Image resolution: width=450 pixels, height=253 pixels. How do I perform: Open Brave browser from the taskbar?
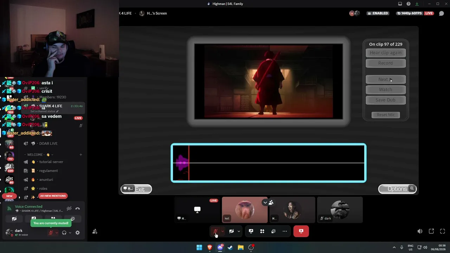210,247
